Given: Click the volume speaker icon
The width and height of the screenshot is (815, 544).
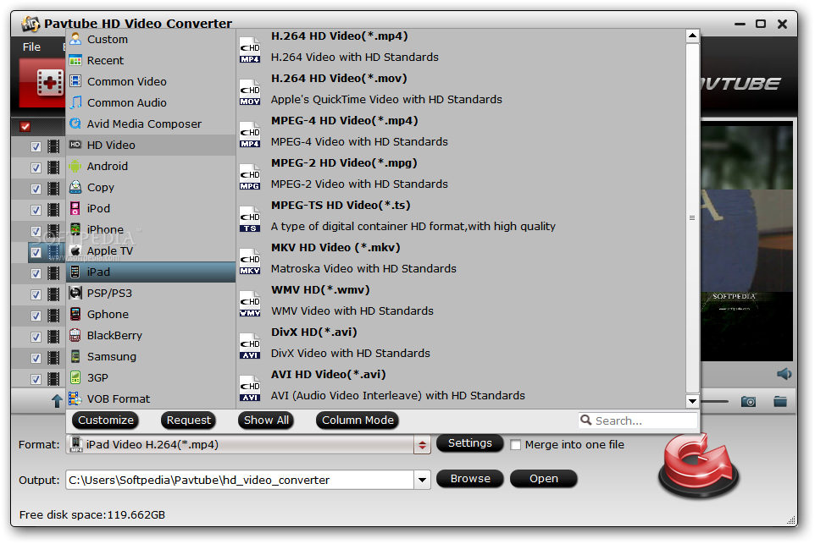Looking at the screenshot, I should 784,374.
